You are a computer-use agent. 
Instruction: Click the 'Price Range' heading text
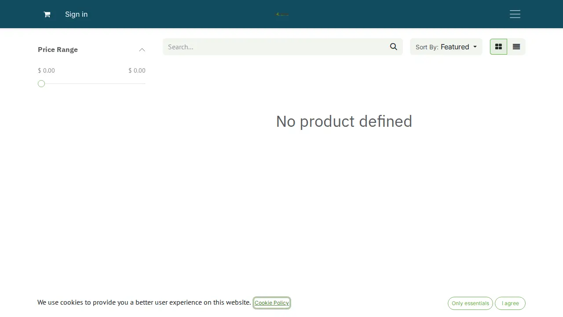[x=58, y=50]
